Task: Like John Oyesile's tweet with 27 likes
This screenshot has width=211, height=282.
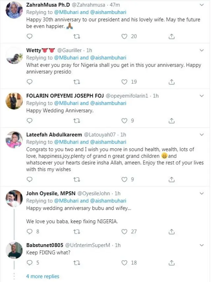Action: [124, 232]
